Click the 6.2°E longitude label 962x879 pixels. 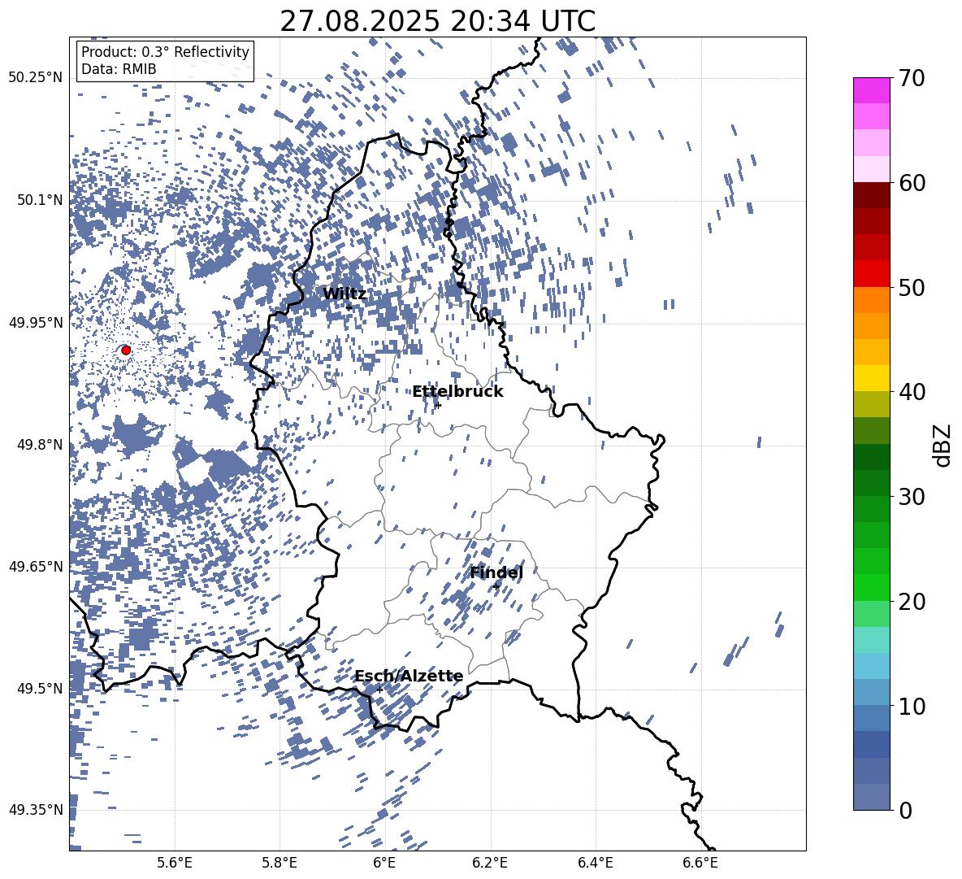(490, 864)
